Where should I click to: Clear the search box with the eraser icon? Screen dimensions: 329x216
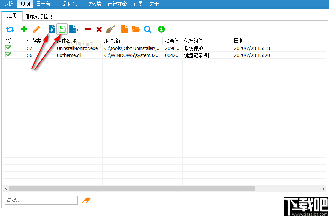(x=87, y=200)
